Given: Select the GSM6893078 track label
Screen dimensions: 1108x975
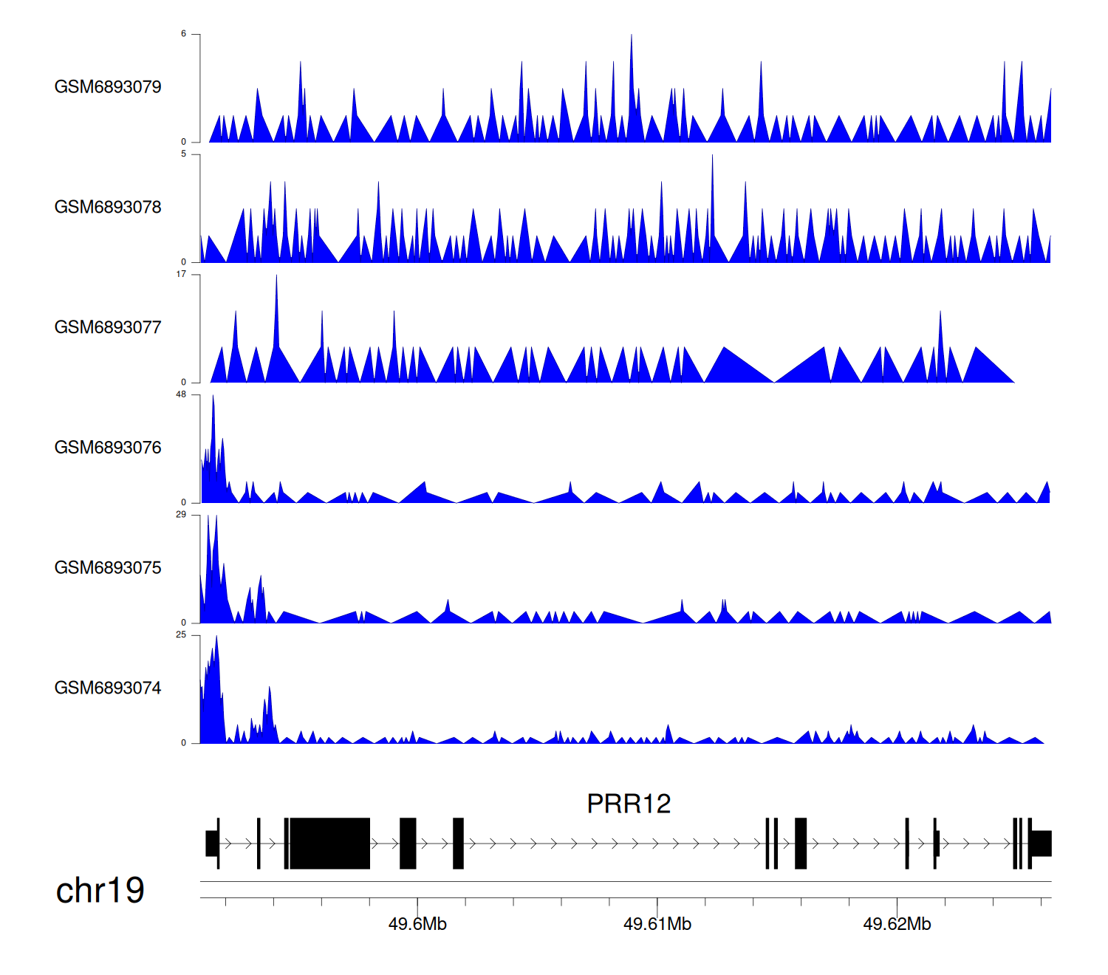Looking at the screenshot, I should (x=108, y=208).
